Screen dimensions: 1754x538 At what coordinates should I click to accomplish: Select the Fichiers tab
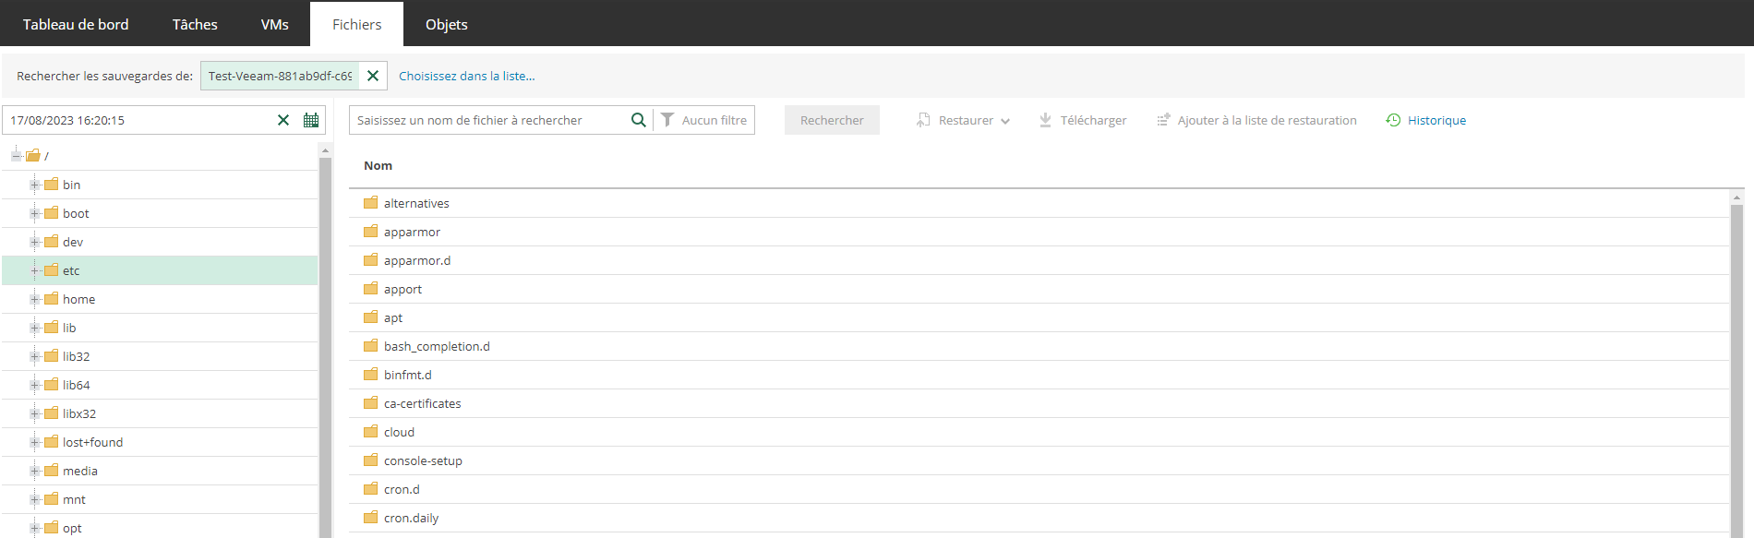(357, 24)
